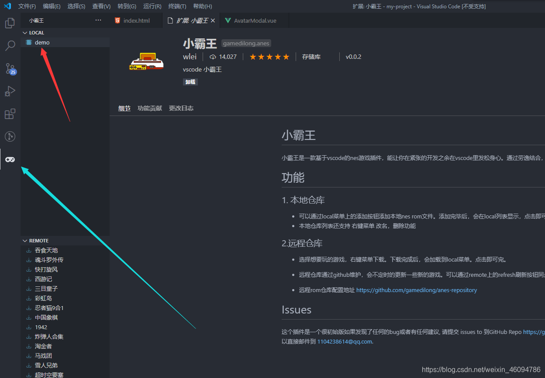Open the Explorer view in activity bar

tap(10, 23)
